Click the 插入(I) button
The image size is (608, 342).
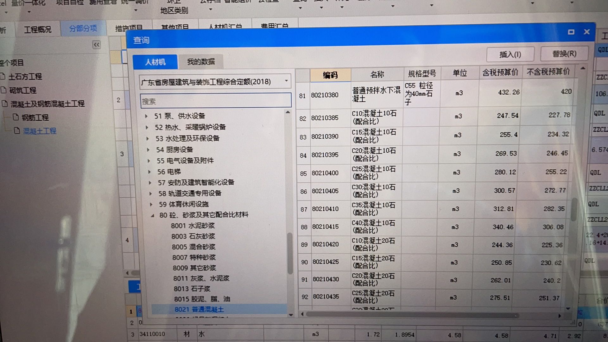click(x=510, y=54)
